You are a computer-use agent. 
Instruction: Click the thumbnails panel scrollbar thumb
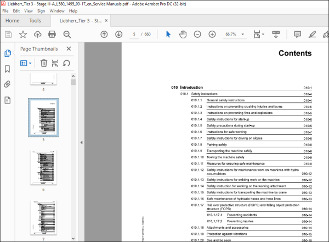73,82
